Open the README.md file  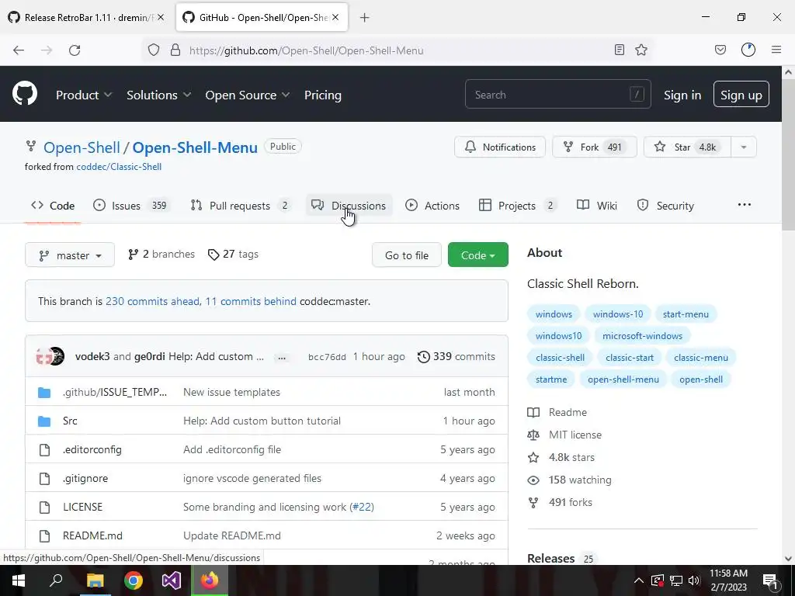coord(92,535)
